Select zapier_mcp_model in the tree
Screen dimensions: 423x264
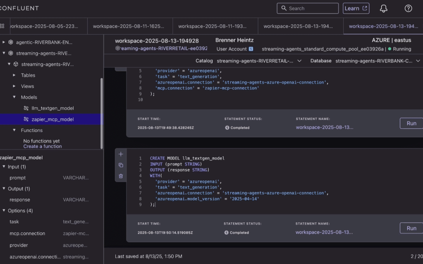click(52, 119)
